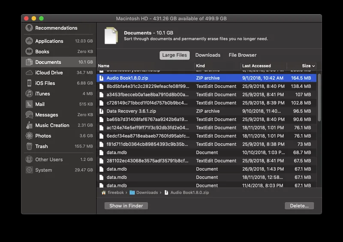
Task: Click the System gear icon
Action: (x=29, y=170)
